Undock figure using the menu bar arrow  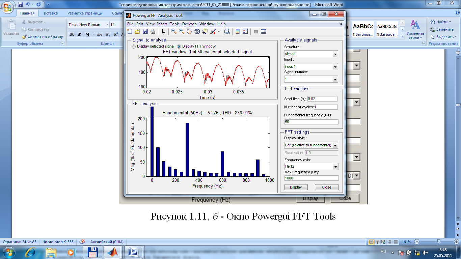(x=341, y=24)
